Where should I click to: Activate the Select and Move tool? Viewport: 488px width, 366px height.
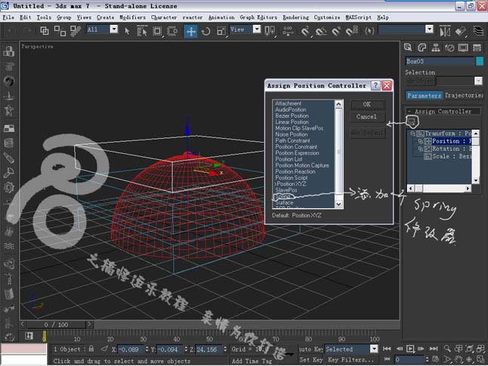pyautogui.click(x=190, y=31)
